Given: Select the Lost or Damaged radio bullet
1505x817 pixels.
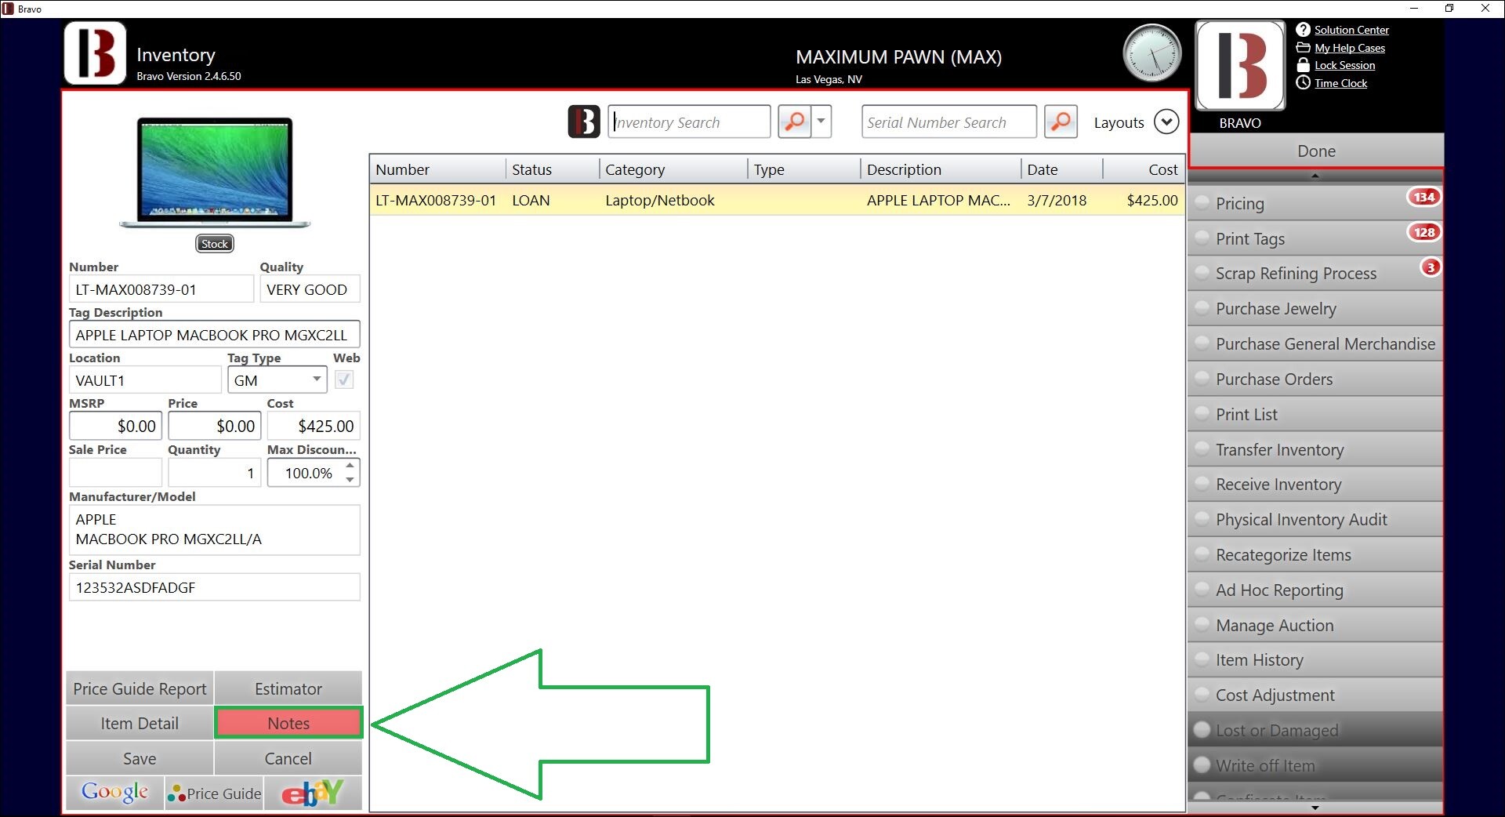Looking at the screenshot, I should click(x=1202, y=730).
